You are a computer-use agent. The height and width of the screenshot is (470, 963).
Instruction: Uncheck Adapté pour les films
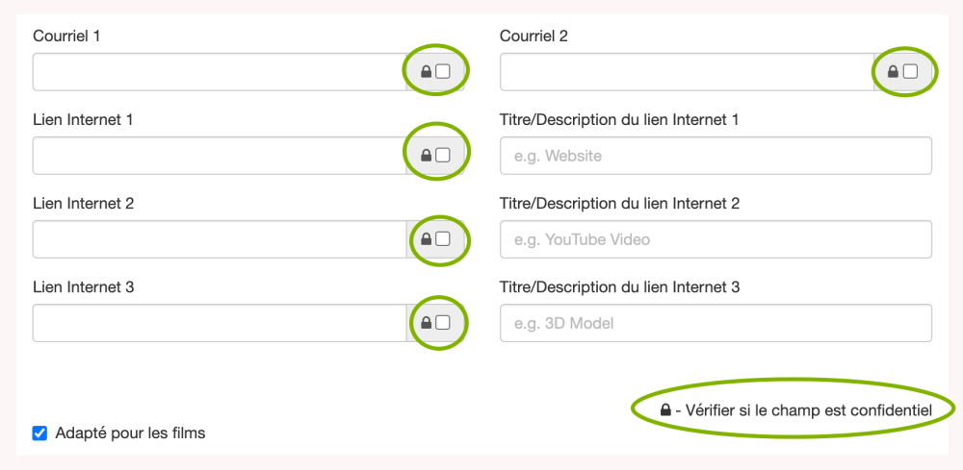pyautogui.click(x=39, y=433)
